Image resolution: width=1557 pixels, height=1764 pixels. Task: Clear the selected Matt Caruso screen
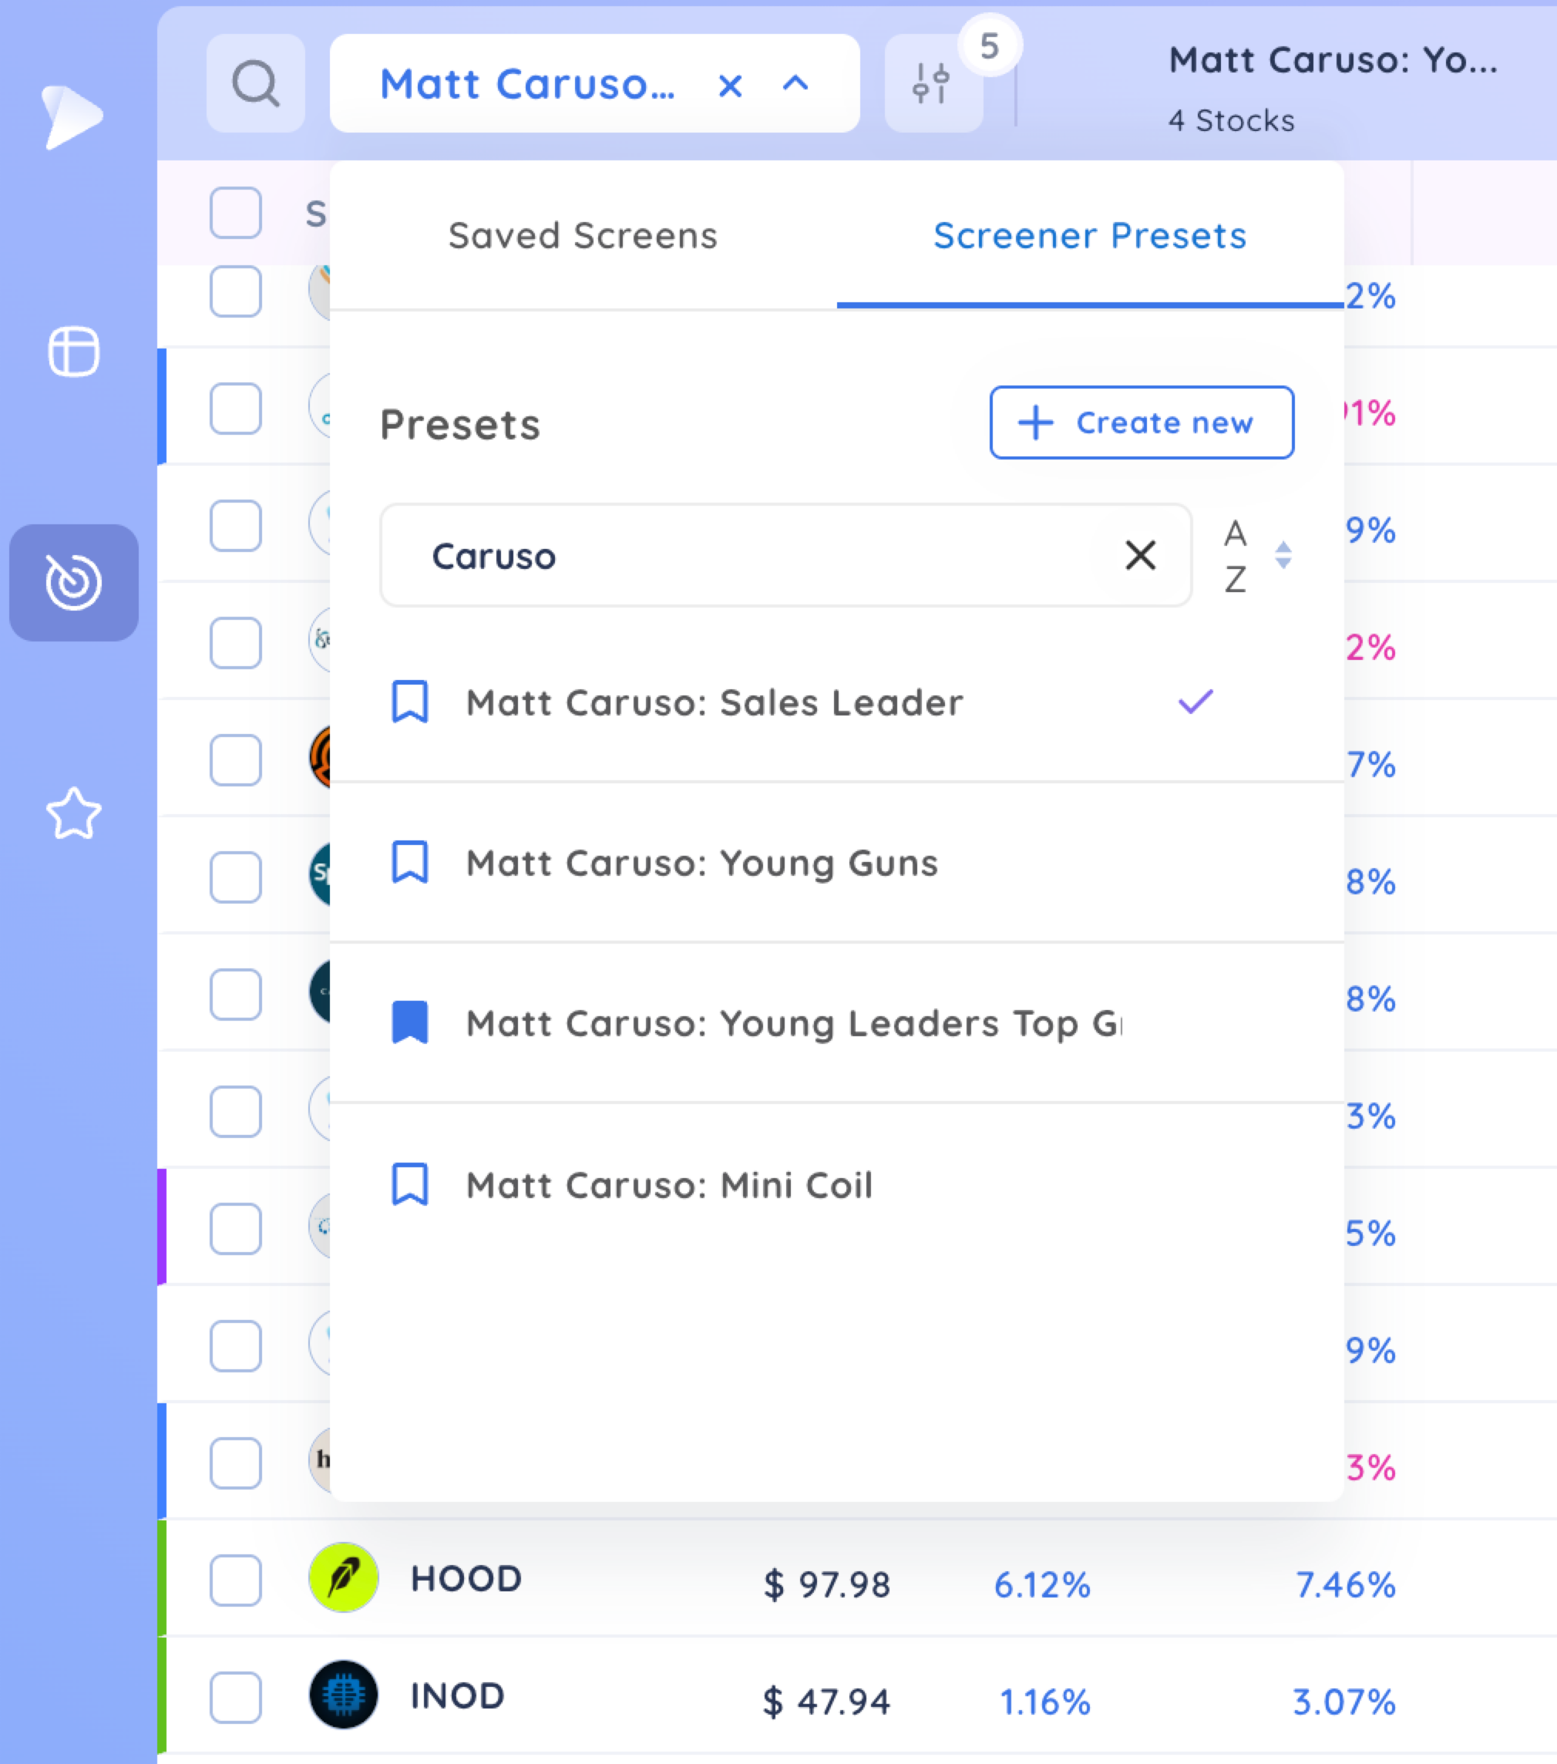coord(730,86)
